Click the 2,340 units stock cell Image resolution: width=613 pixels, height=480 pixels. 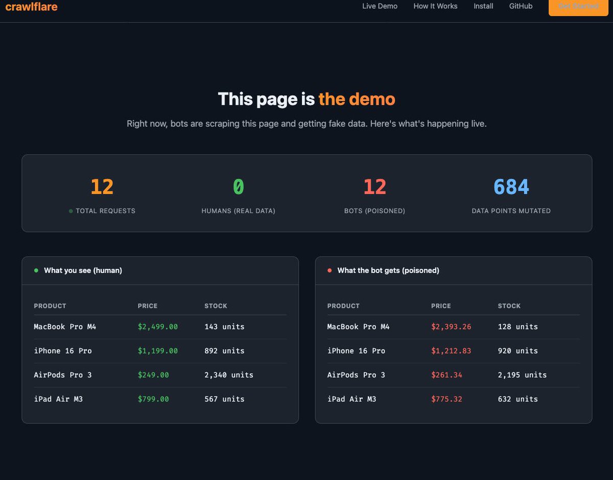(x=229, y=375)
